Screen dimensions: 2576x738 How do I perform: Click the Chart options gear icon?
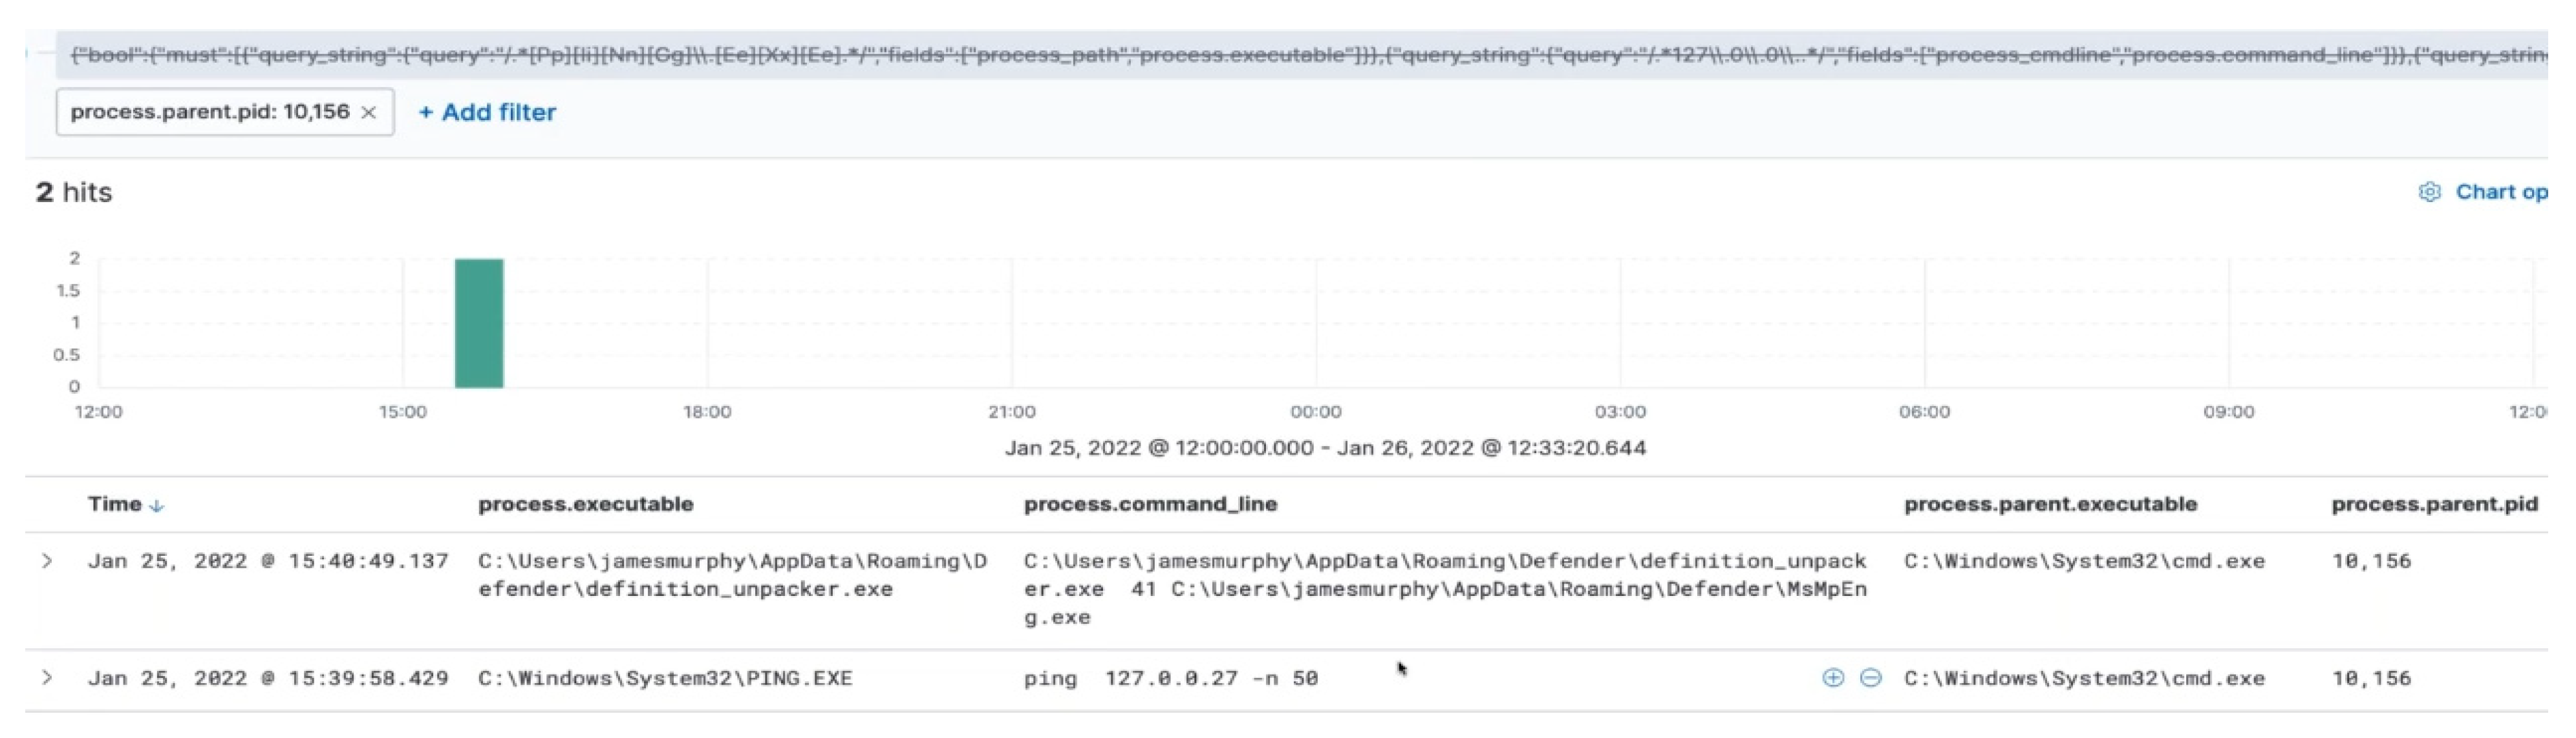(x=2429, y=192)
